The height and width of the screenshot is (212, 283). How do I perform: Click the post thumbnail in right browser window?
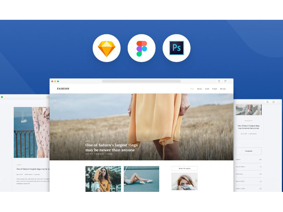(249, 110)
